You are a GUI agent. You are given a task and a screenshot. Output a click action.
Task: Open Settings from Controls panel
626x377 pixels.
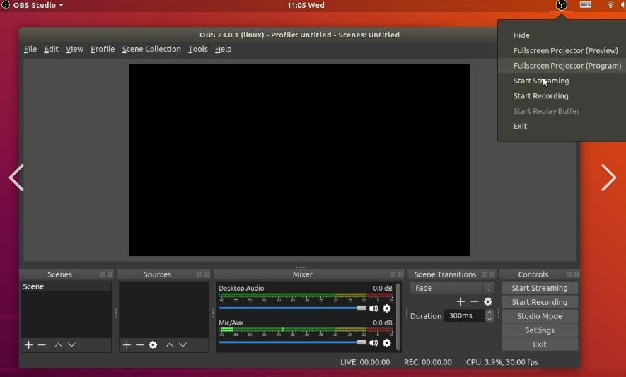540,330
